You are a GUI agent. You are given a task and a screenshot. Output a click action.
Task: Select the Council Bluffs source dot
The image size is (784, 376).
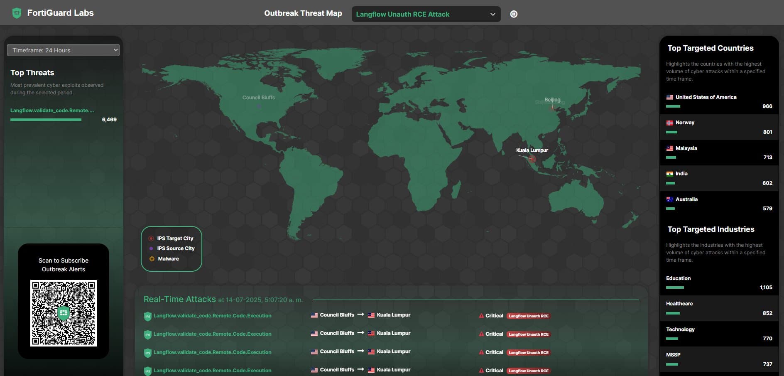coord(259,106)
